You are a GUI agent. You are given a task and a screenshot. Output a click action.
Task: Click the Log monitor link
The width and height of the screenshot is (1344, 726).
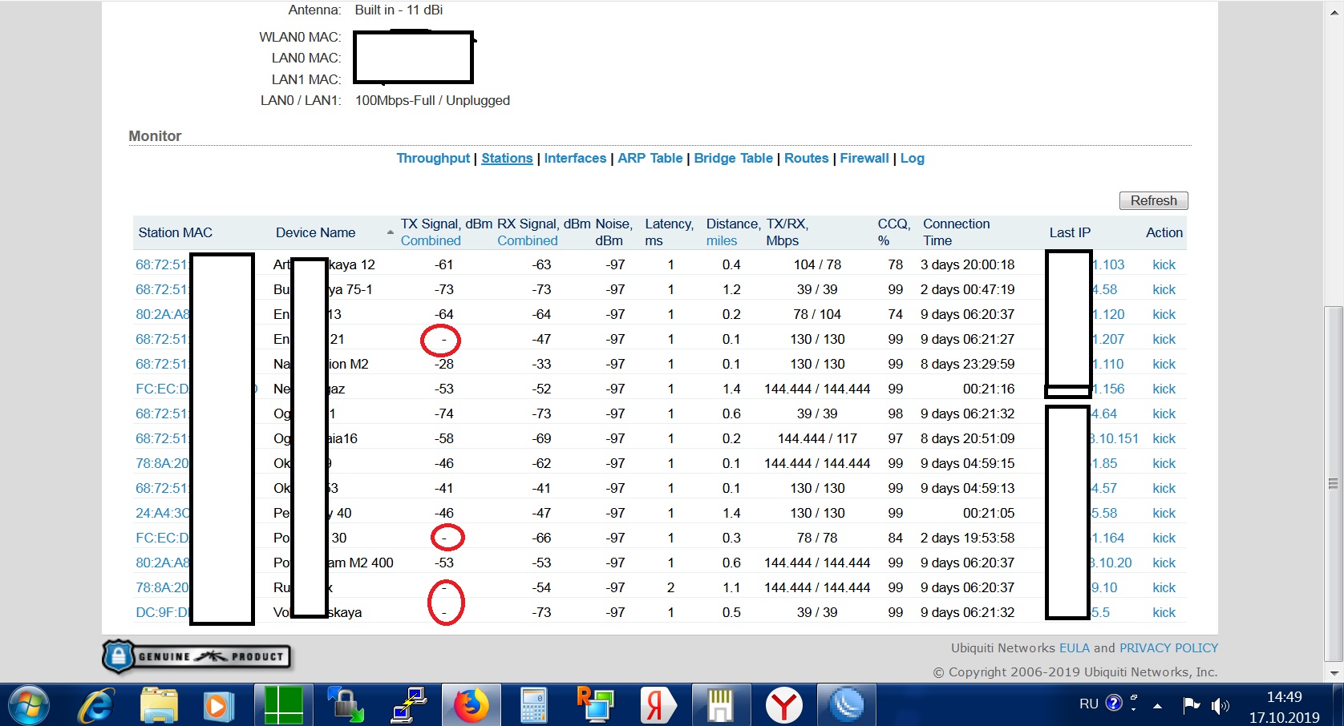point(912,158)
